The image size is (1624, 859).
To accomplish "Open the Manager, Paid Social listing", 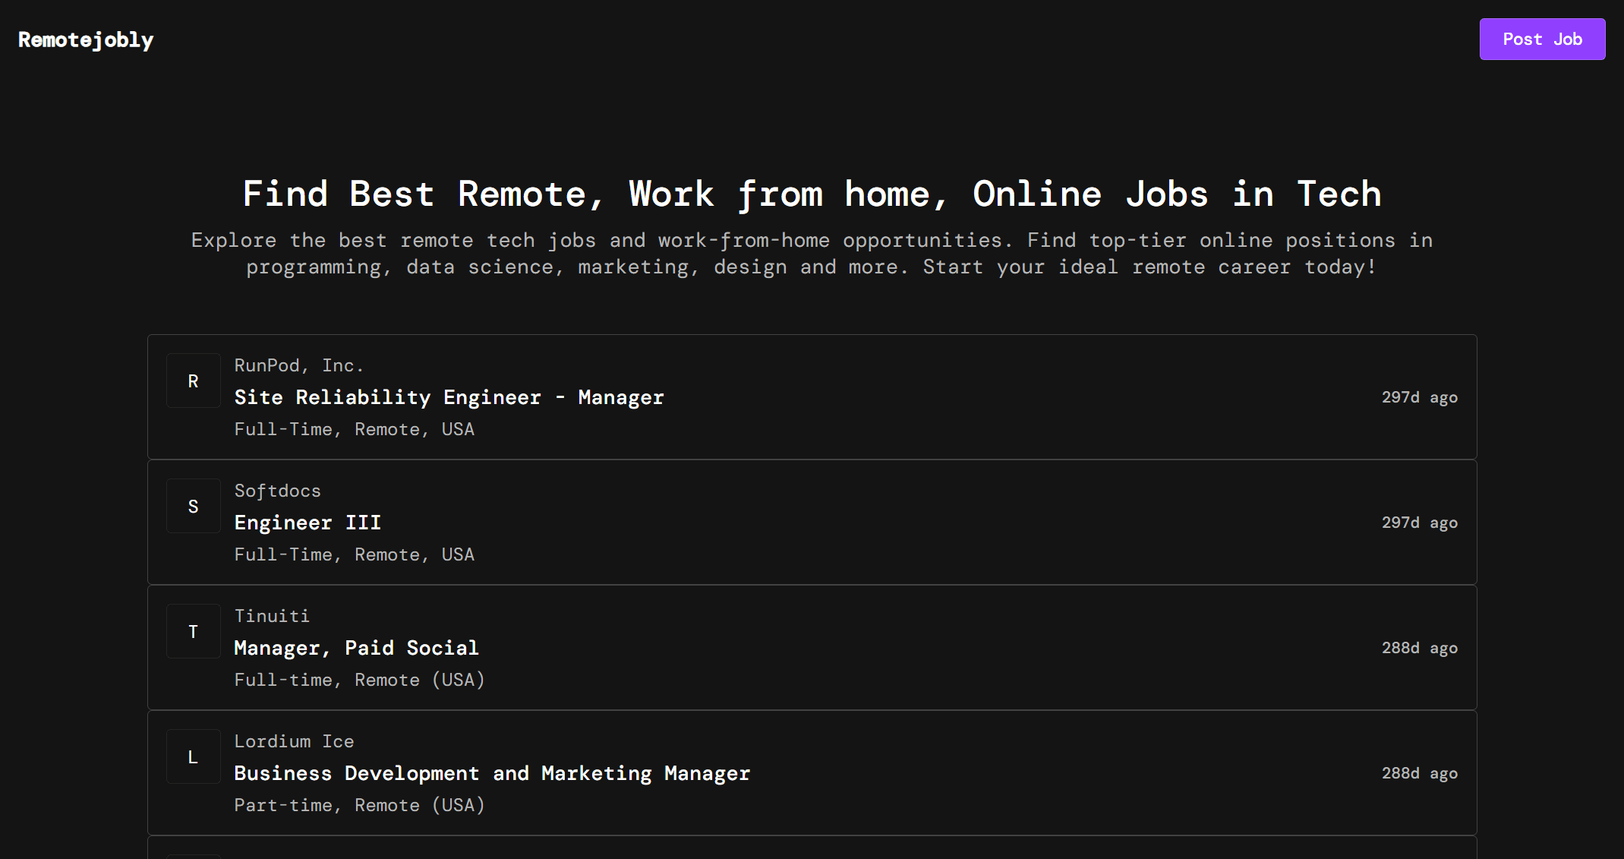I will tap(356, 648).
